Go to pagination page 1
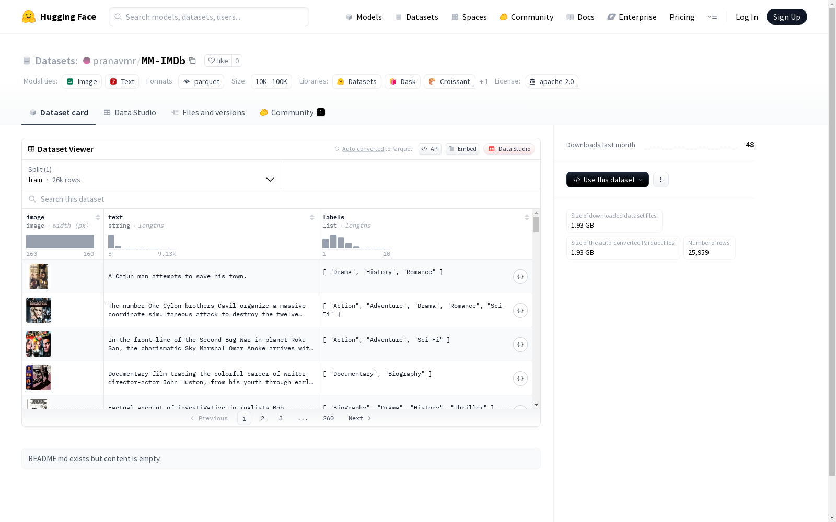Viewport: 836px width, 522px height. [x=244, y=418]
